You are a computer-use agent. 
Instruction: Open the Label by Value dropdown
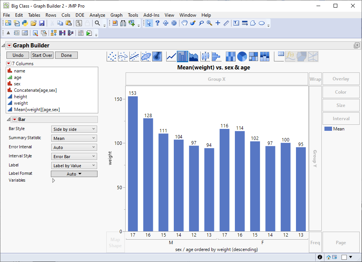74,166
